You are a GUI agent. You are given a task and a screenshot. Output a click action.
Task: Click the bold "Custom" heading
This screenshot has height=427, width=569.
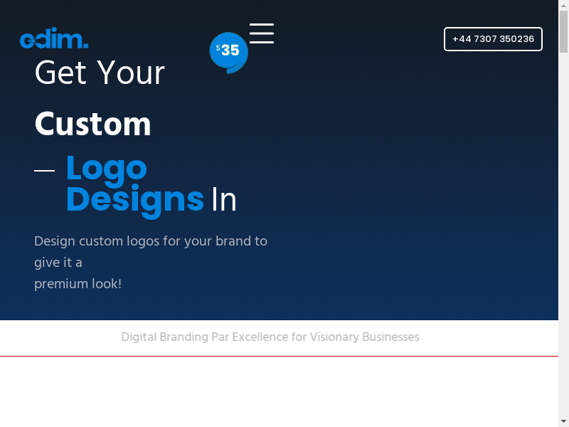(93, 125)
